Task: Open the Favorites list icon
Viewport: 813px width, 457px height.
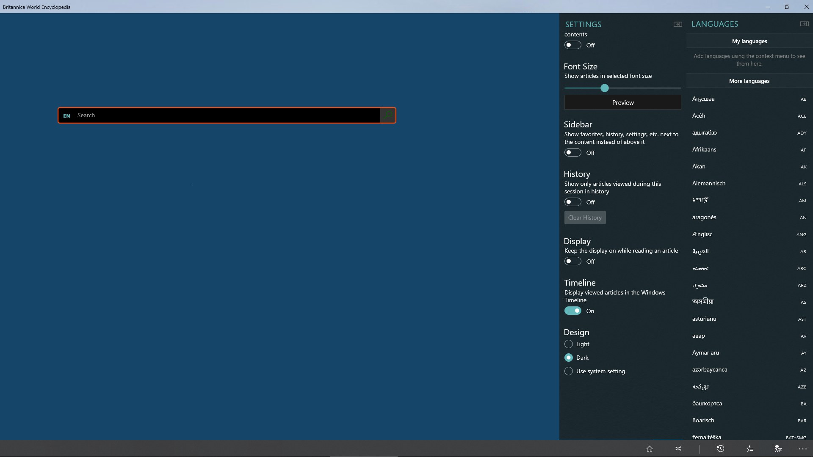Action: click(x=749, y=449)
